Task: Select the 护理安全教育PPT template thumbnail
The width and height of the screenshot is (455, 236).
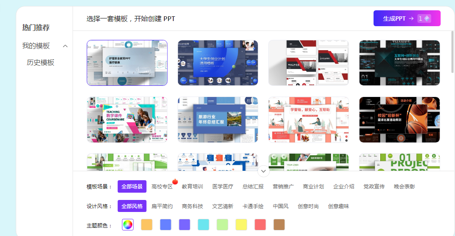Action: [127, 63]
